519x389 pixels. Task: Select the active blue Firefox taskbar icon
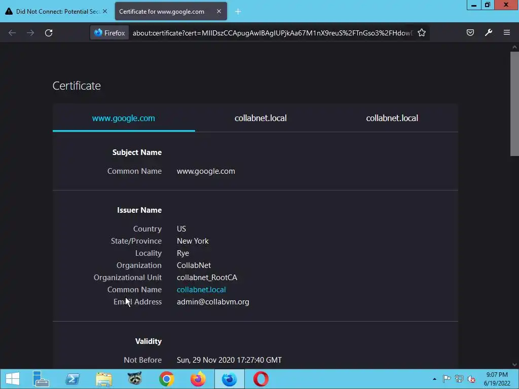tap(230, 379)
